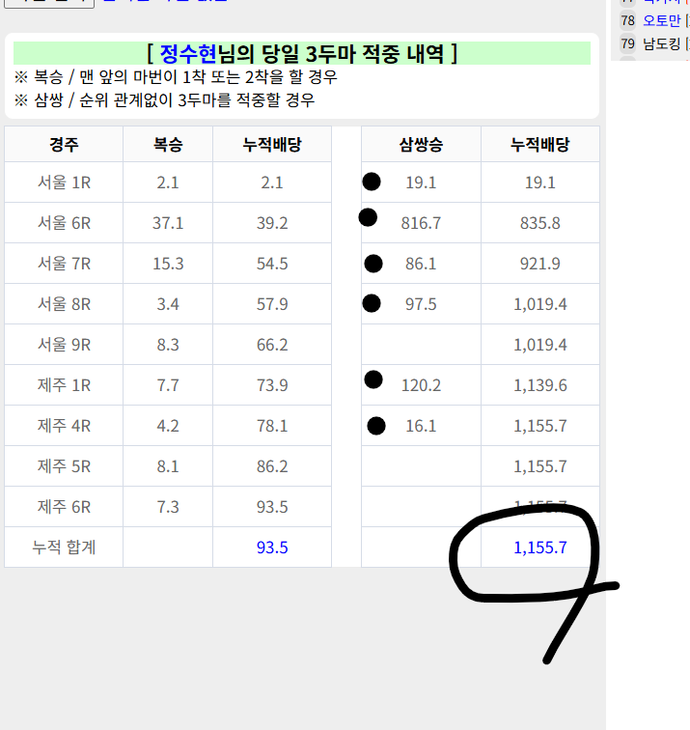The image size is (690, 730).
Task: Click the rank 79 badge
Action: [x=627, y=43]
